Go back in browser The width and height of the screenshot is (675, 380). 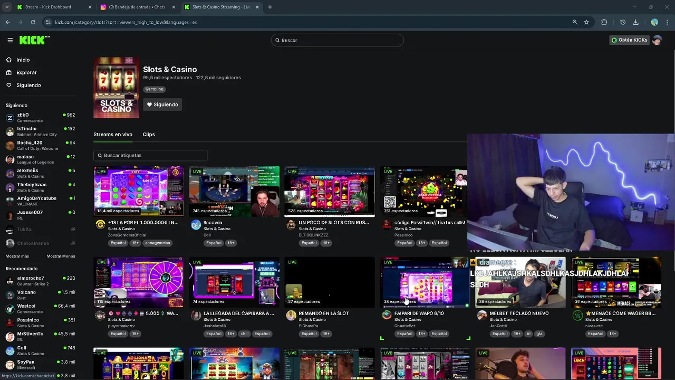[x=7, y=22]
